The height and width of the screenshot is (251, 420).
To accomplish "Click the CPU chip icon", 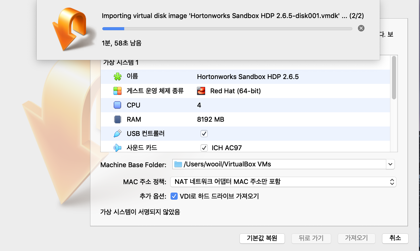I will (x=117, y=105).
